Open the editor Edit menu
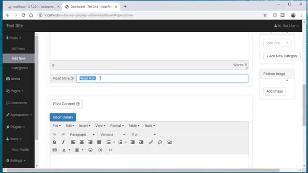 point(70,125)
